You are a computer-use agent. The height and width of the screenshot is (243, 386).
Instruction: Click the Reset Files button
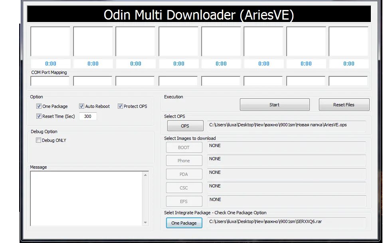[x=344, y=105]
